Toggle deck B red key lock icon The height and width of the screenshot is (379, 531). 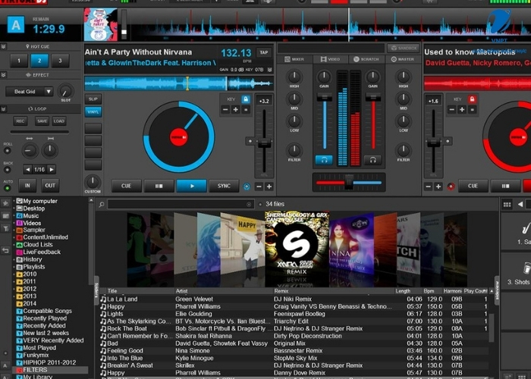point(472,99)
